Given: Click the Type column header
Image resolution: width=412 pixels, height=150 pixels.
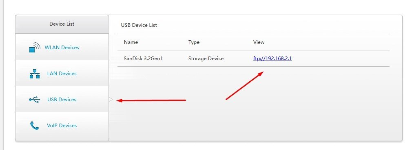Looking at the screenshot, I should [194, 42].
